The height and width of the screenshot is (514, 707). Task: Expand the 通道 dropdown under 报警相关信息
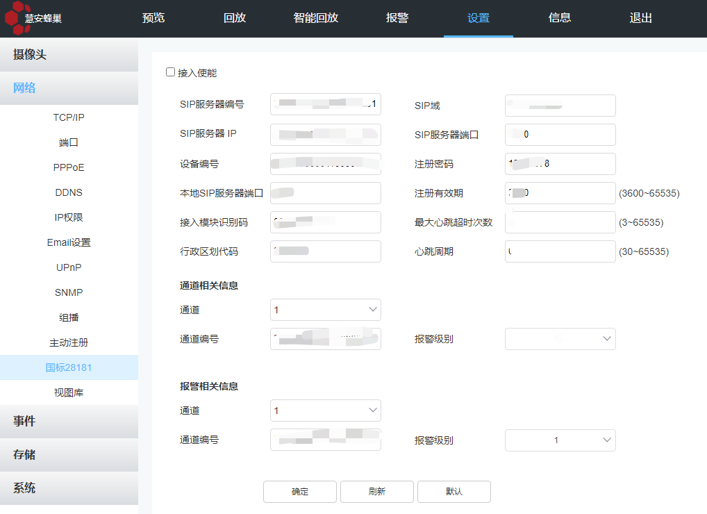325,411
